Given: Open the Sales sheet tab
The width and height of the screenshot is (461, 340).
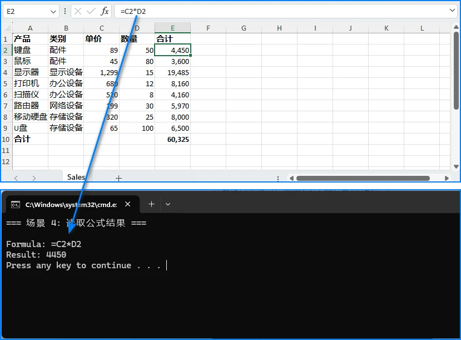Looking at the screenshot, I should [x=76, y=177].
